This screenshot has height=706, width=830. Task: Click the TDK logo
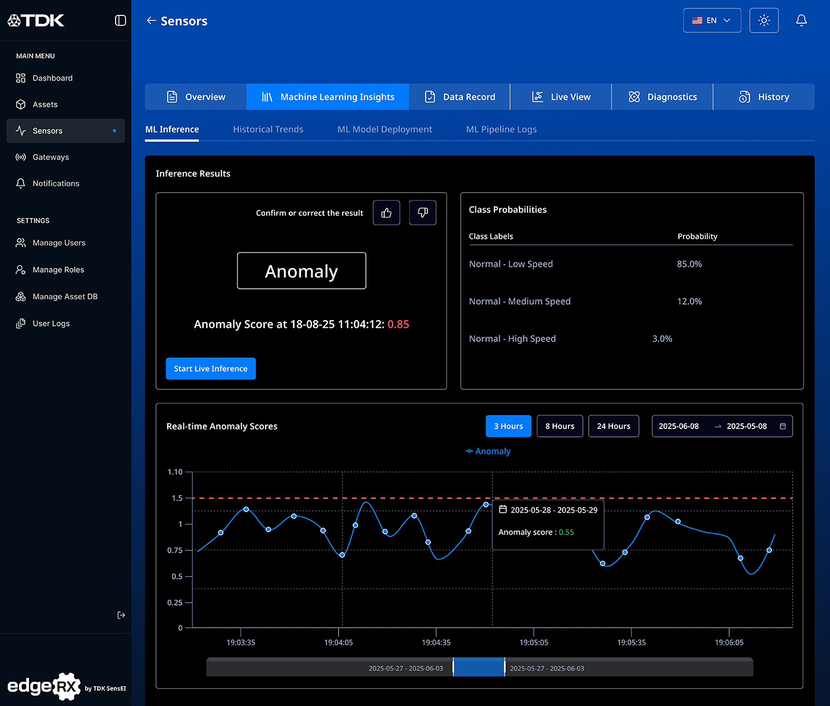36,21
